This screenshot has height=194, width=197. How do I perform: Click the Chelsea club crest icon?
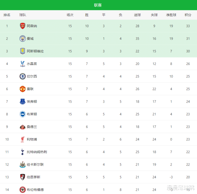tap(22, 76)
